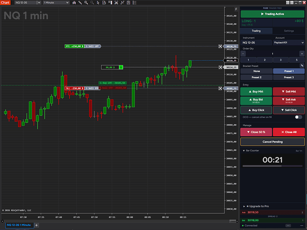Switch to the Trading tab
307x230 pixels.
[x=256, y=31]
